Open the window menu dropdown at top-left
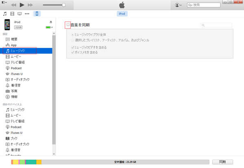Screen dimensions: 244x168 4,2
